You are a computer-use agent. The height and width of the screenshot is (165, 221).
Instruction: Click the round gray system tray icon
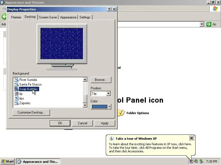coord(196,161)
